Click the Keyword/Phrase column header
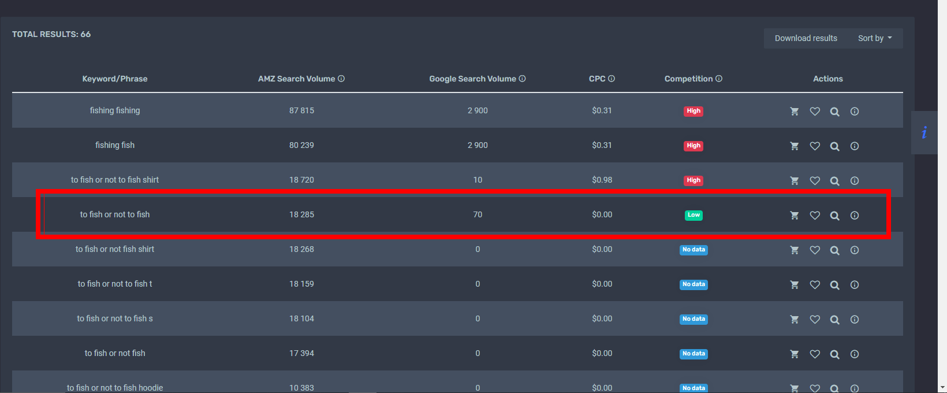Screen dimensions: 947x393 click(x=115, y=79)
